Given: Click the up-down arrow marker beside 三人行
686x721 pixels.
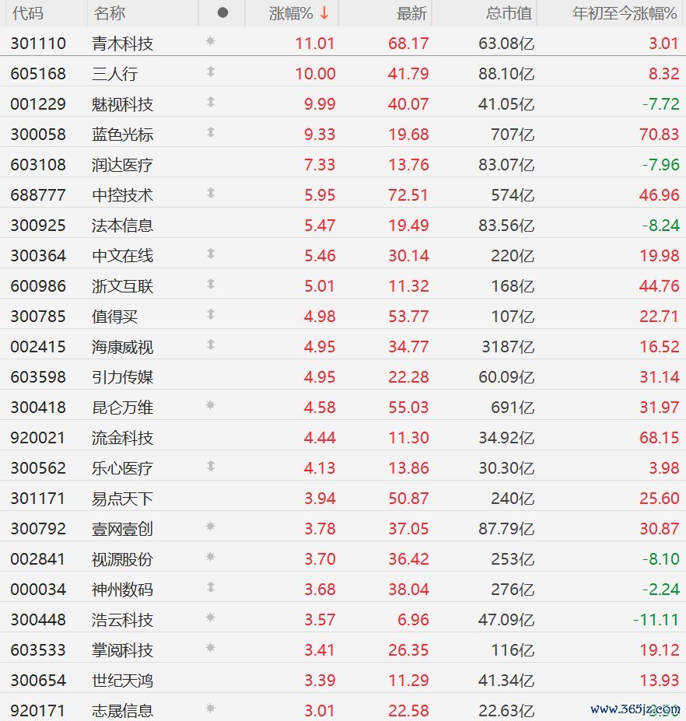Looking at the screenshot, I should pos(210,72).
